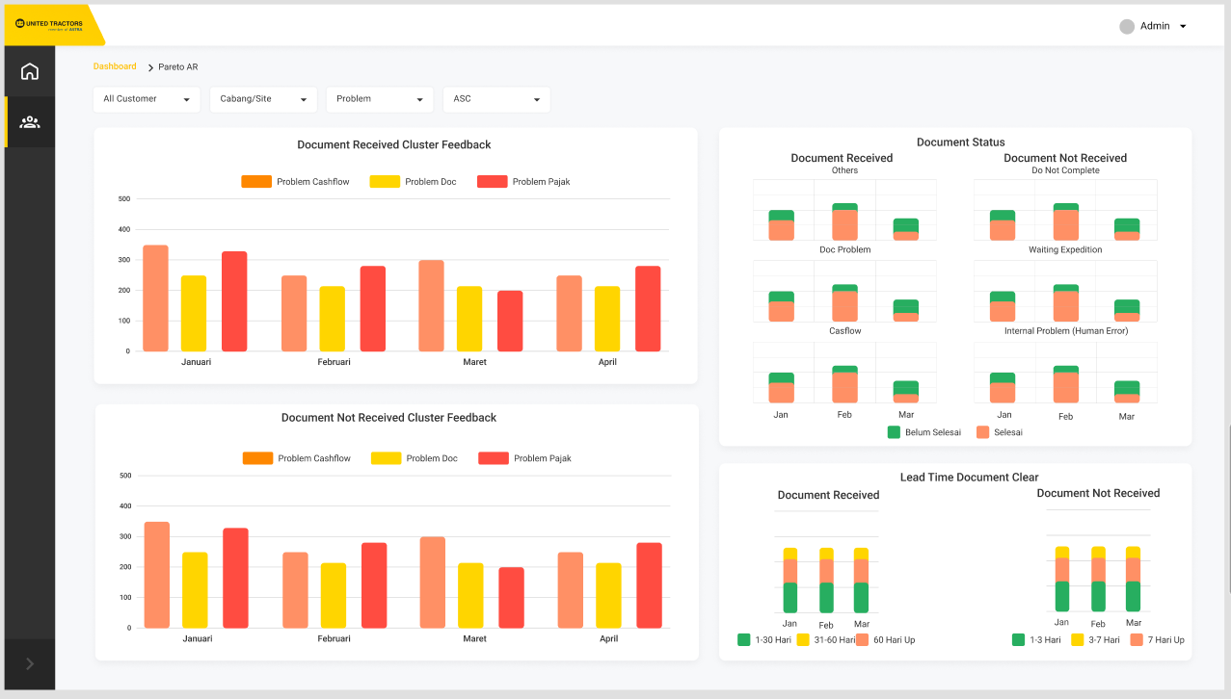Click the Waiting Expedition chart label
1231x699 pixels.
tap(1065, 250)
